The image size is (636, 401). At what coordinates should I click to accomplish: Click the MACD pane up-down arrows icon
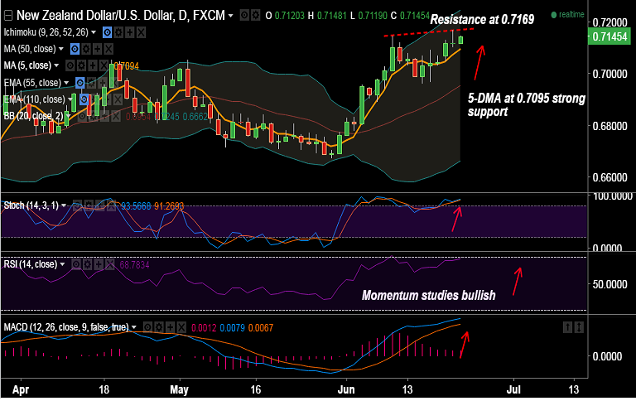tap(579, 327)
